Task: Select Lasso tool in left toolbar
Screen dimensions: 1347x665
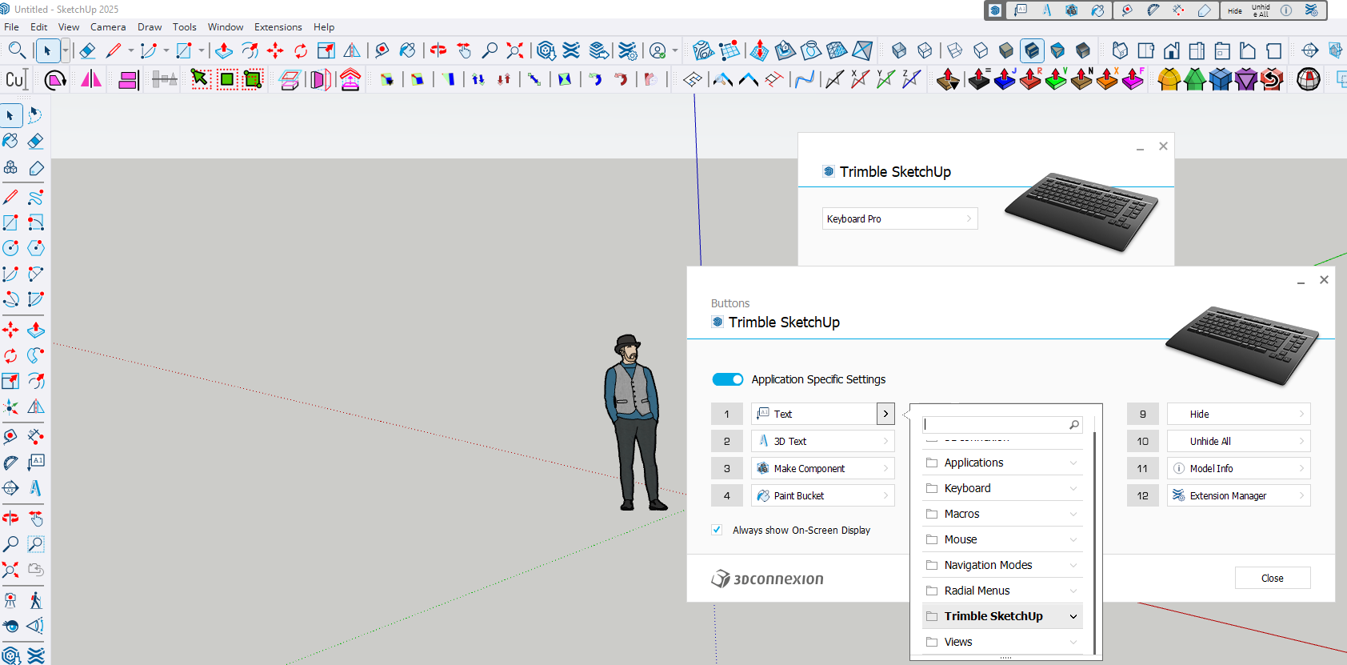Action: [x=35, y=115]
